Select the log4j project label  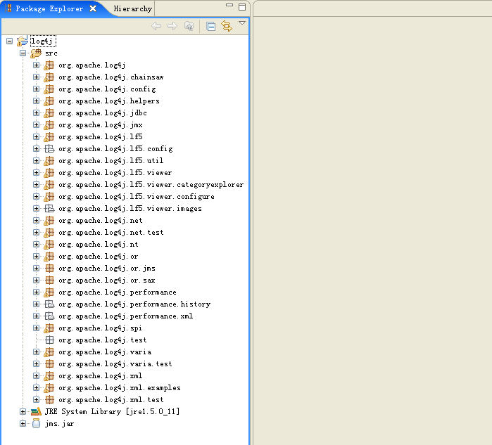click(x=43, y=41)
